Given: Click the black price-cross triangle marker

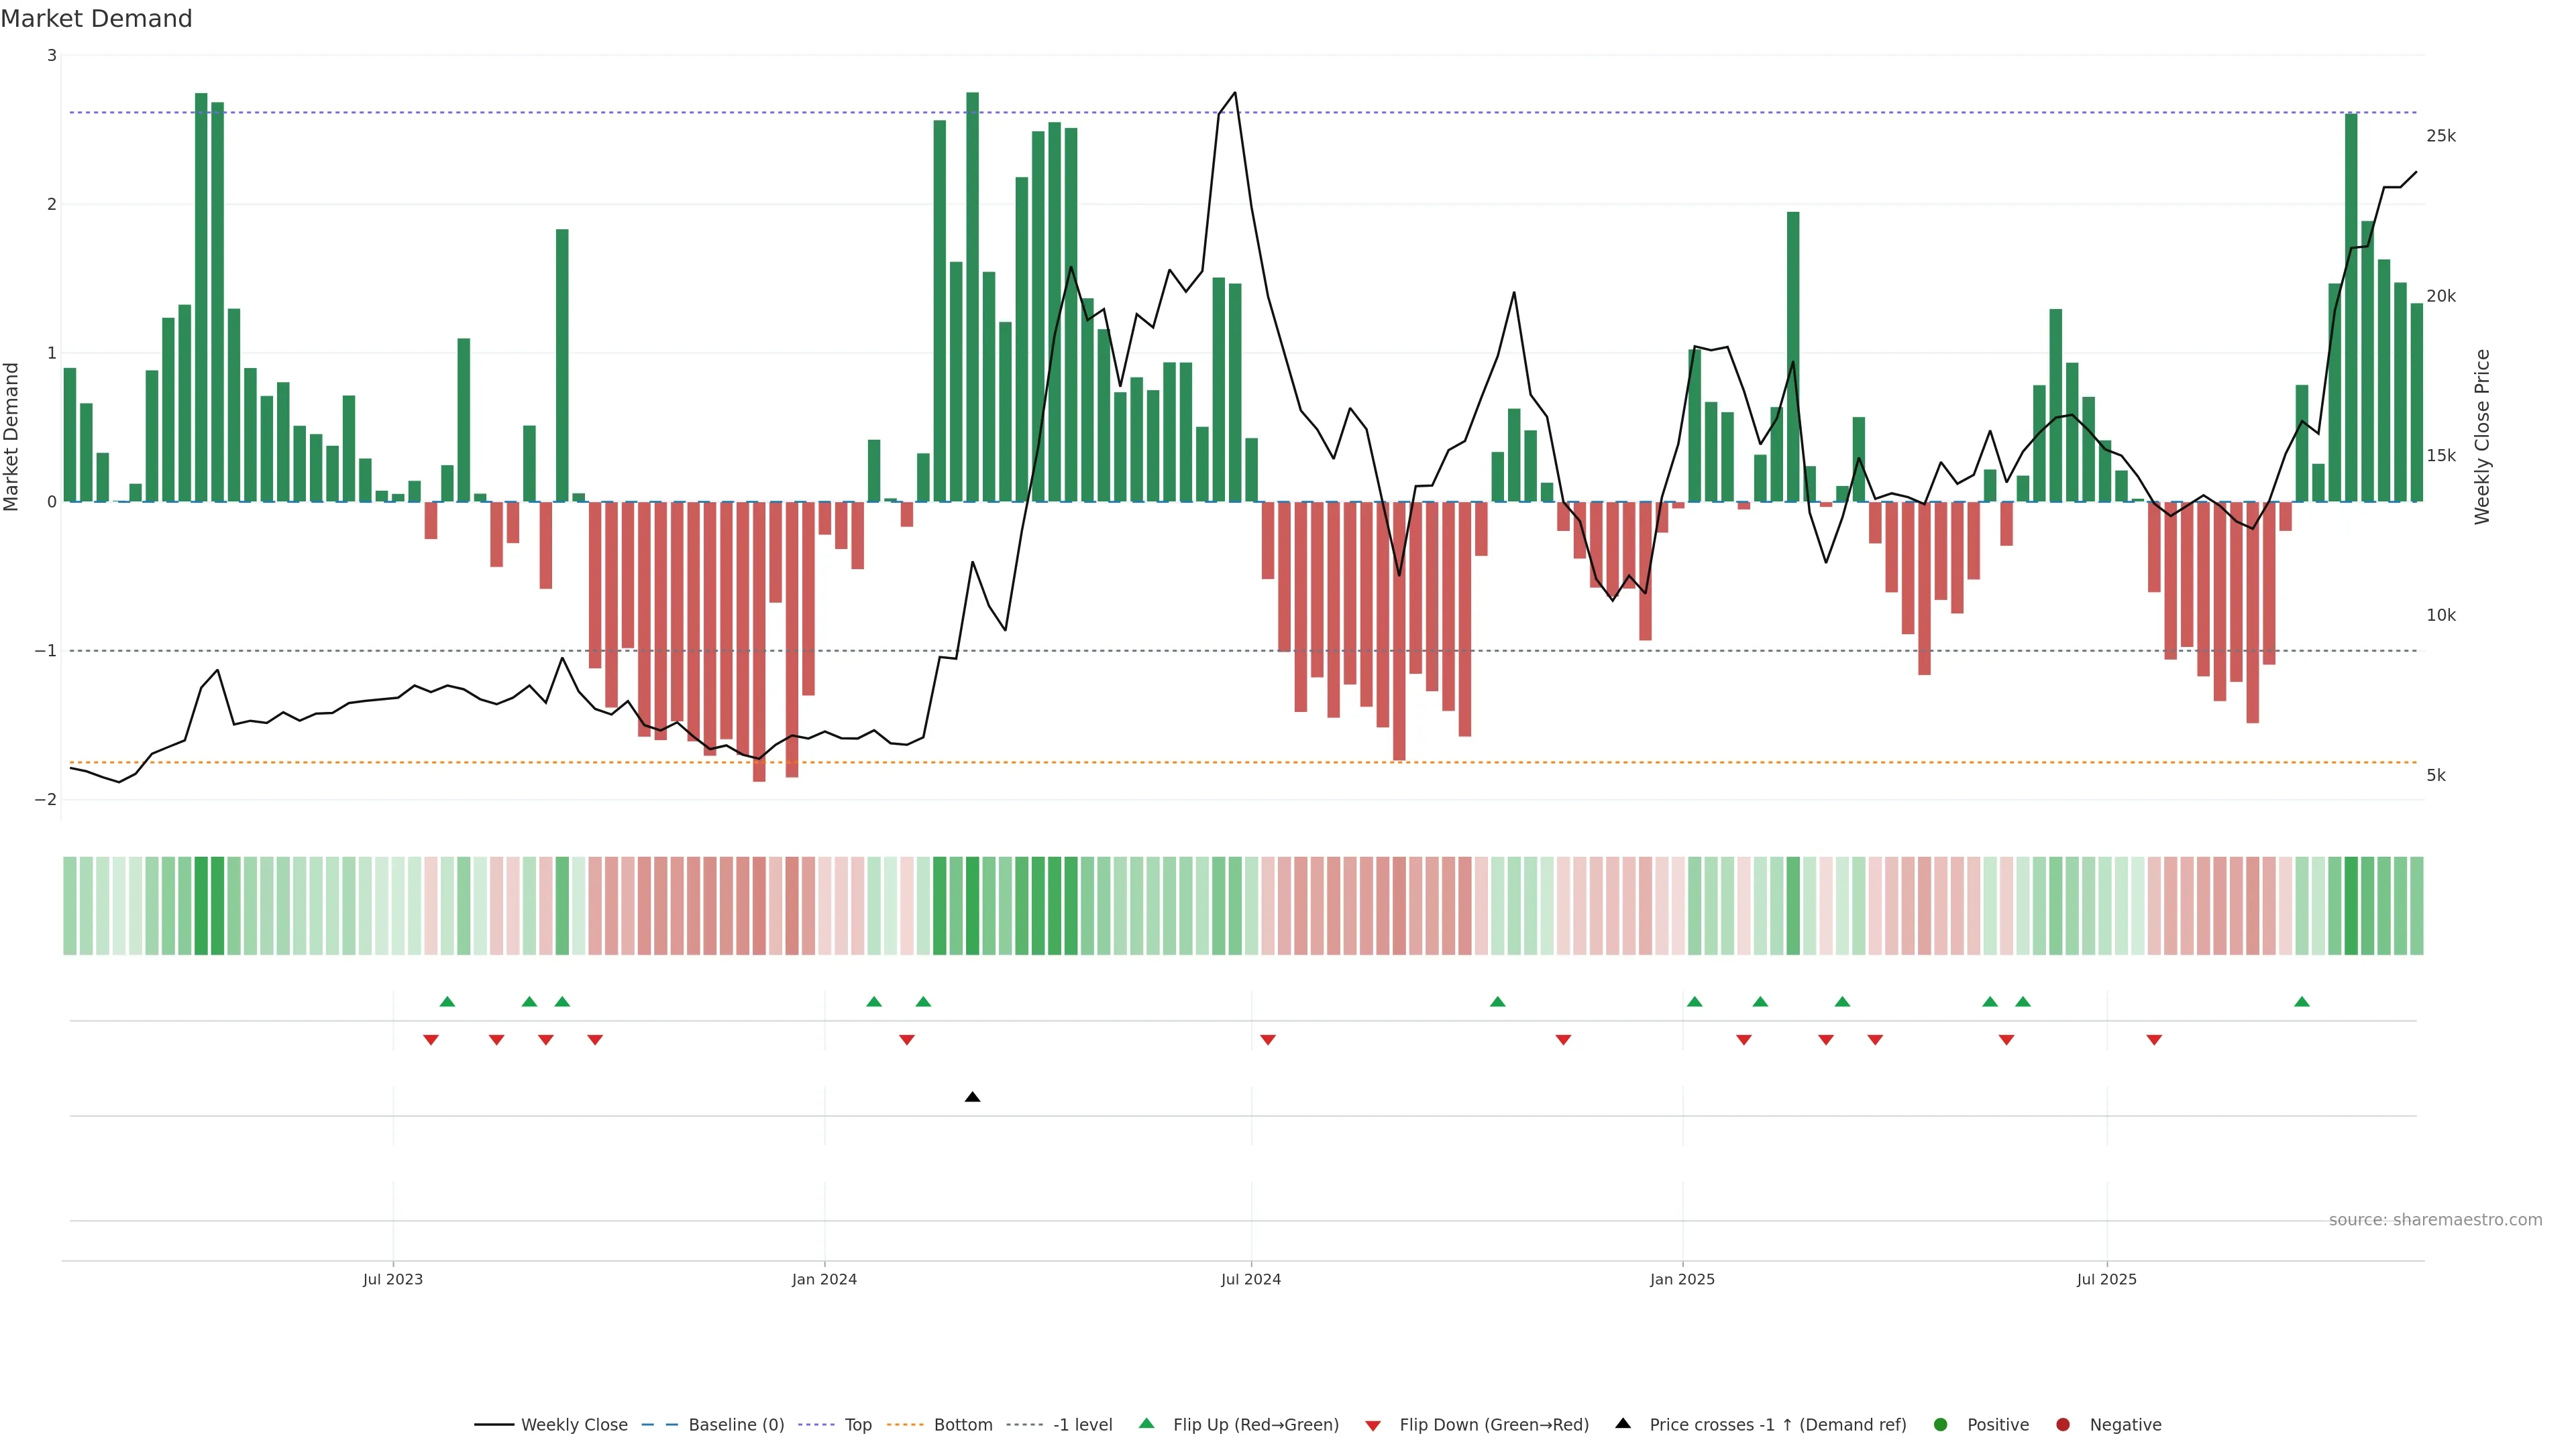Looking at the screenshot, I should [972, 1097].
